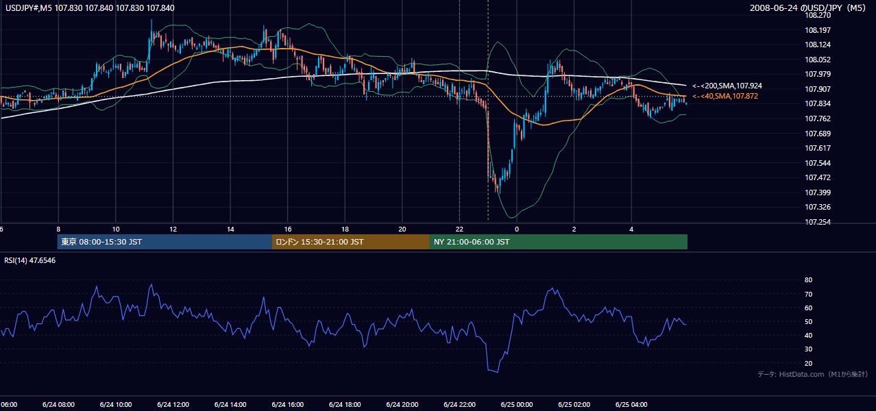Click hour label 18 under the price chart

[345, 229]
